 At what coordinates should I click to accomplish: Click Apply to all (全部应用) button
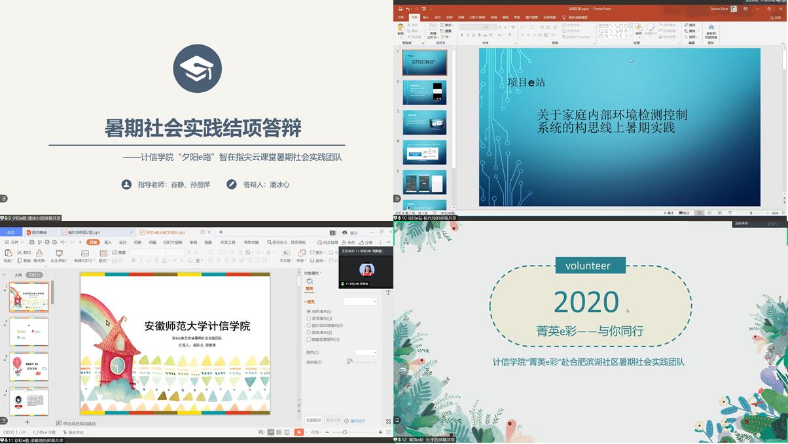coord(313,420)
